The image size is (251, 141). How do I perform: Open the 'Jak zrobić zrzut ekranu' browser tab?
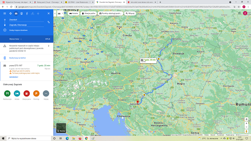(141, 2)
